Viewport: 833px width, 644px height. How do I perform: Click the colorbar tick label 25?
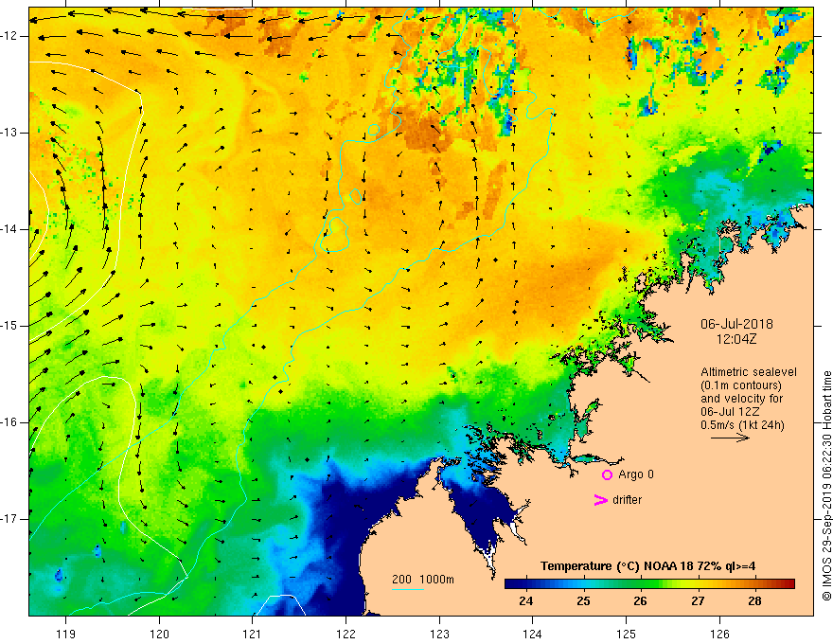coord(583,601)
